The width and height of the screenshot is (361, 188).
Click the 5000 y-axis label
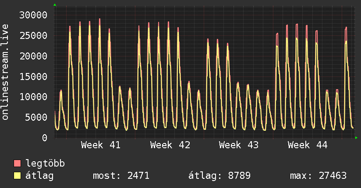pyautogui.click(x=36, y=117)
